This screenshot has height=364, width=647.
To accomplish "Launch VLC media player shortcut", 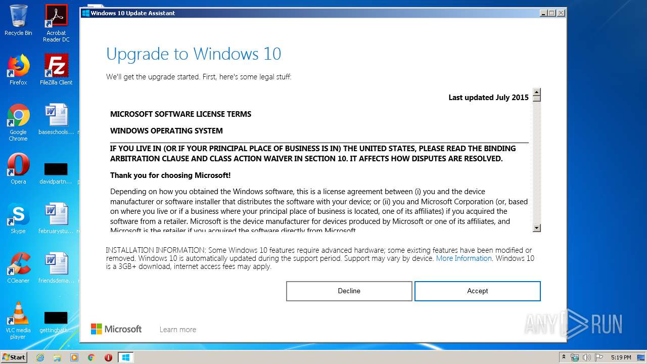I will [x=18, y=321].
